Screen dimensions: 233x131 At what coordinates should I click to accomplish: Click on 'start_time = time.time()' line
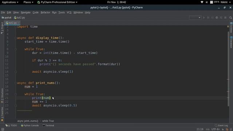click(47, 42)
